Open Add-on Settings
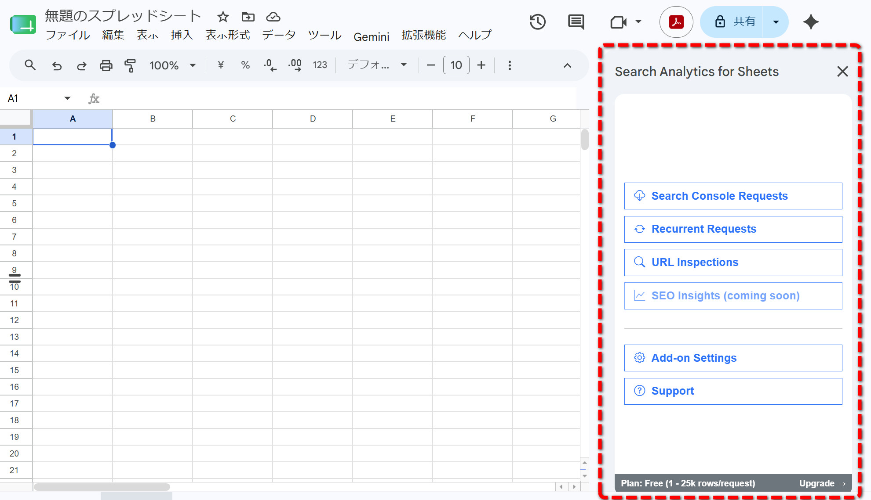 pos(733,358)
